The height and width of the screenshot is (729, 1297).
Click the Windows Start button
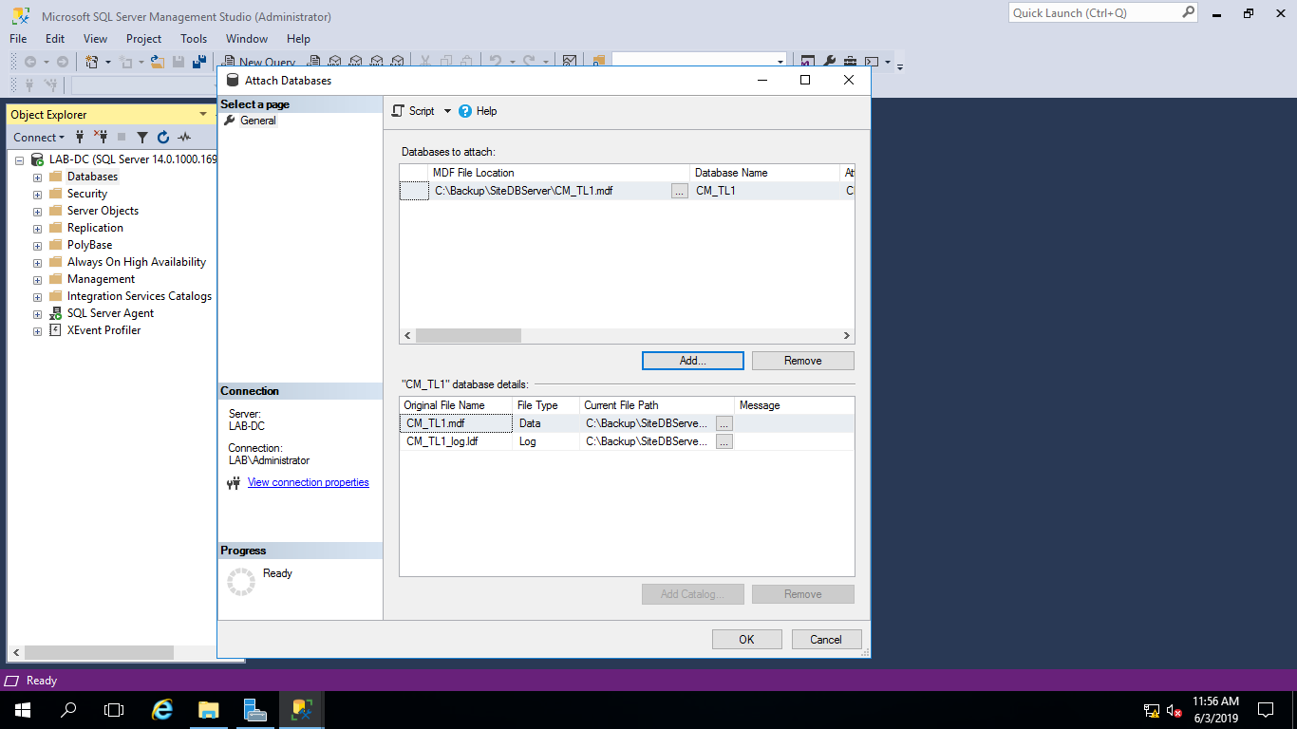pyautogui.click(x=23, y=709)
